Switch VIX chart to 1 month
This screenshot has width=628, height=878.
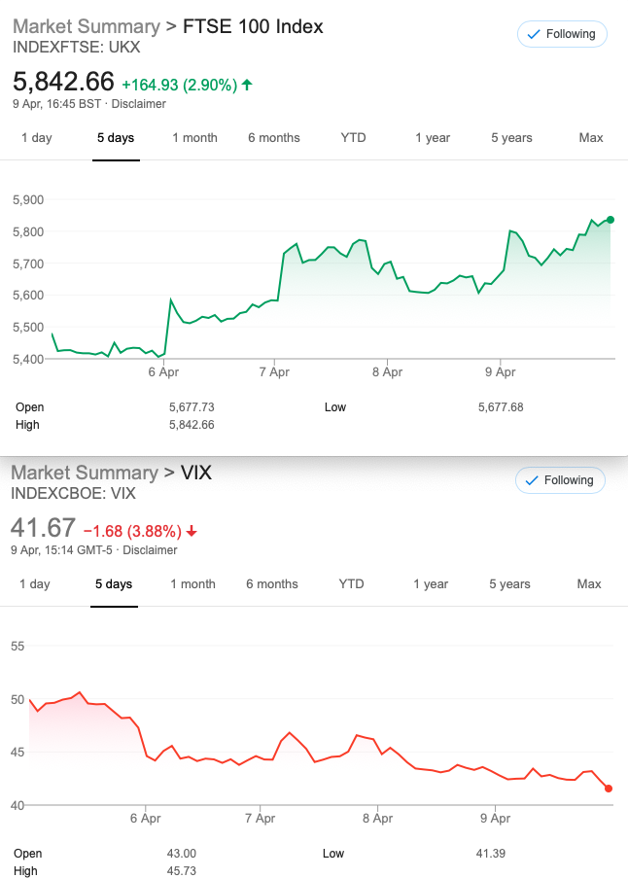pyautogui.click(x=193, y=584)
